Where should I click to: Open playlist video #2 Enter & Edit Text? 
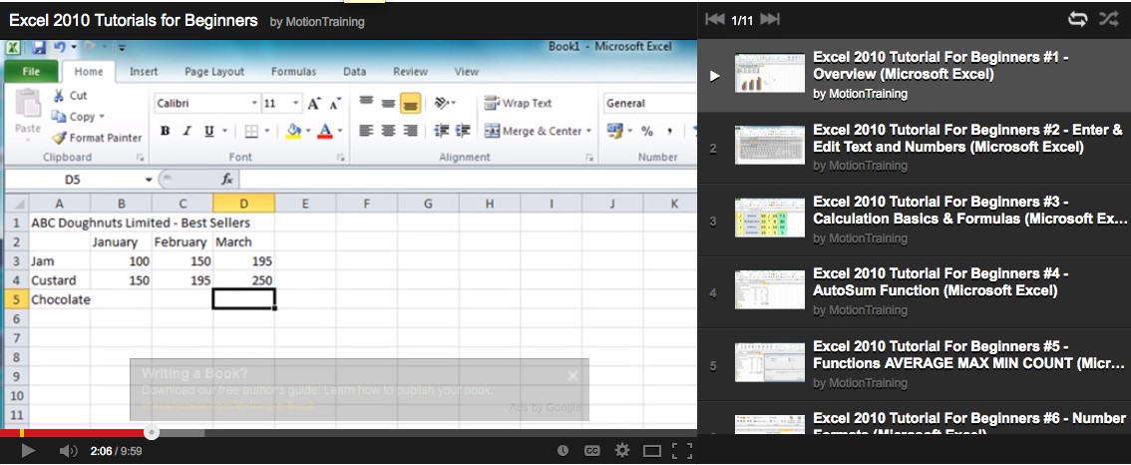pyautogui.click(x=915, y=148)
